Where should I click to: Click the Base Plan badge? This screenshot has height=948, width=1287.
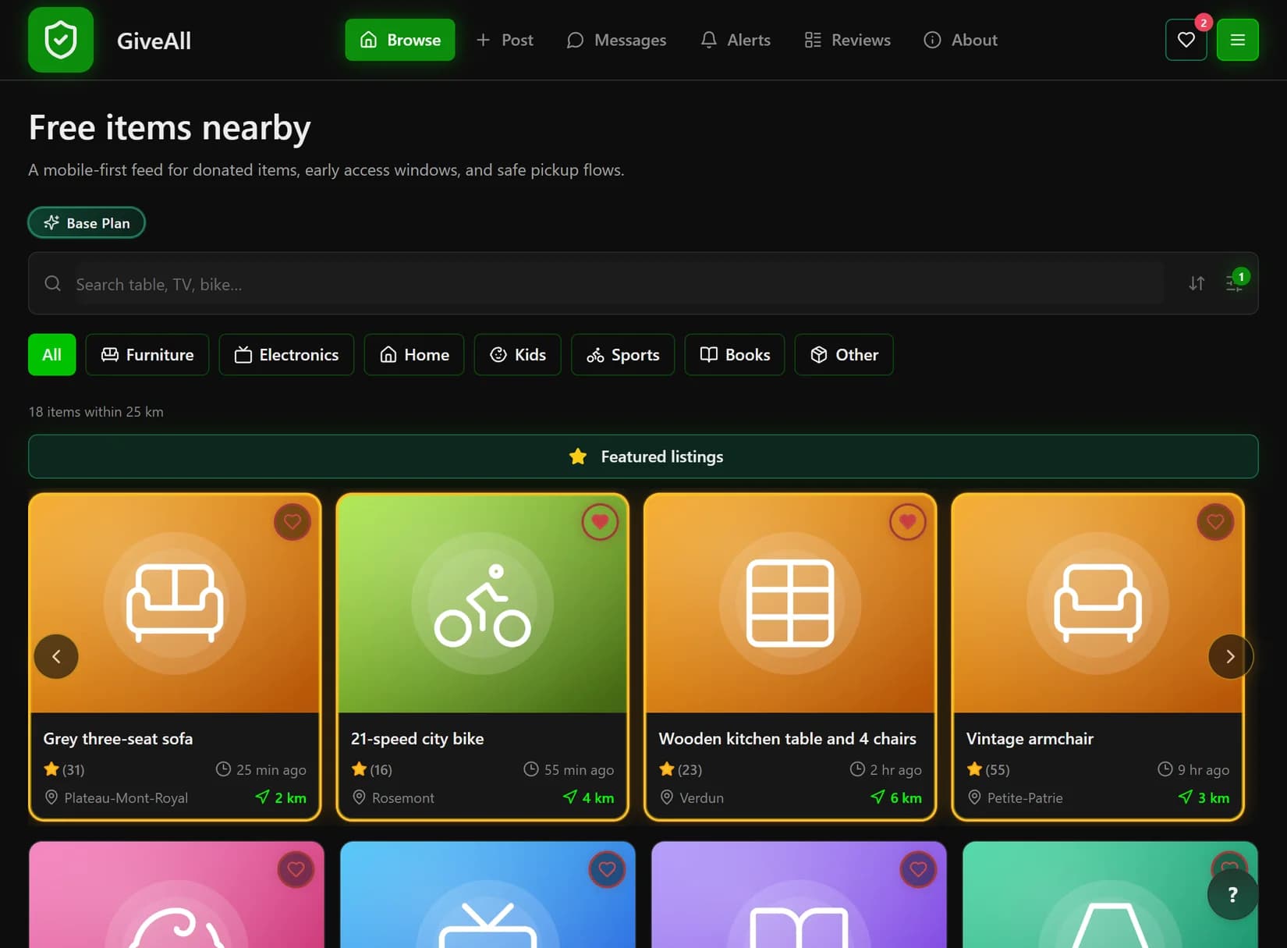(87, 222)
